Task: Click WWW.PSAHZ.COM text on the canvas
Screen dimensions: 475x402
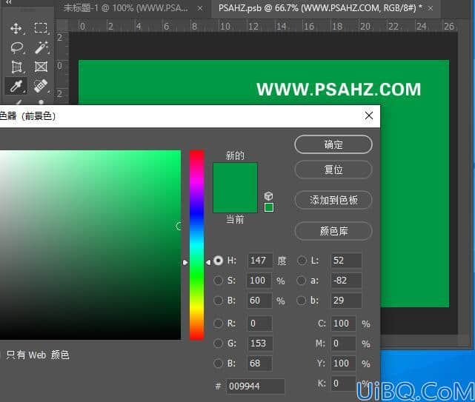Action: tap(339, 90)
